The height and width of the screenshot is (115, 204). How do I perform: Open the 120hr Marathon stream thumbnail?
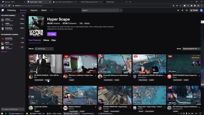coord(149,64)
